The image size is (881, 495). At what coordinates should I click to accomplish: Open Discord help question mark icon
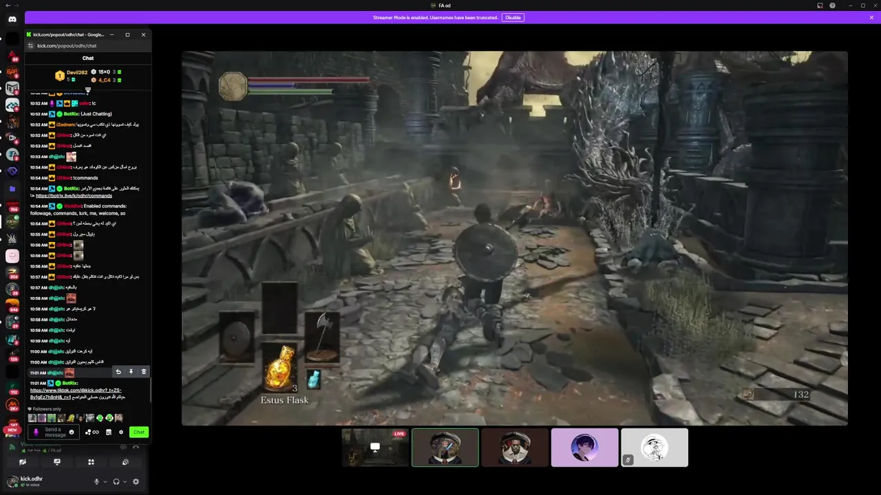[833, 5]
